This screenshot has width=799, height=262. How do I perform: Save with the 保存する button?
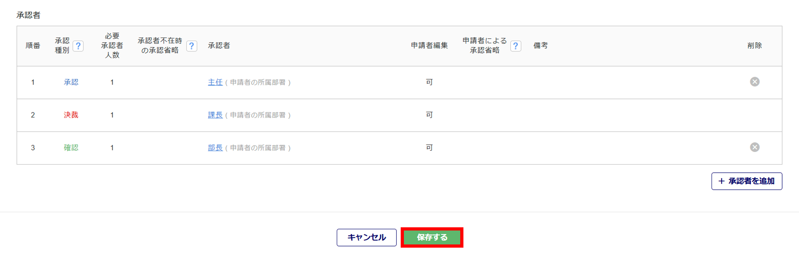pos(432,237)
